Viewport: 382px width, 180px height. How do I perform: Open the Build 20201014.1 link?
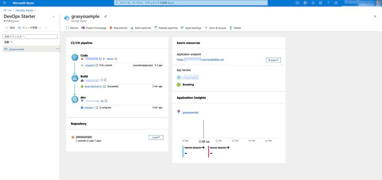pos(93,86)
